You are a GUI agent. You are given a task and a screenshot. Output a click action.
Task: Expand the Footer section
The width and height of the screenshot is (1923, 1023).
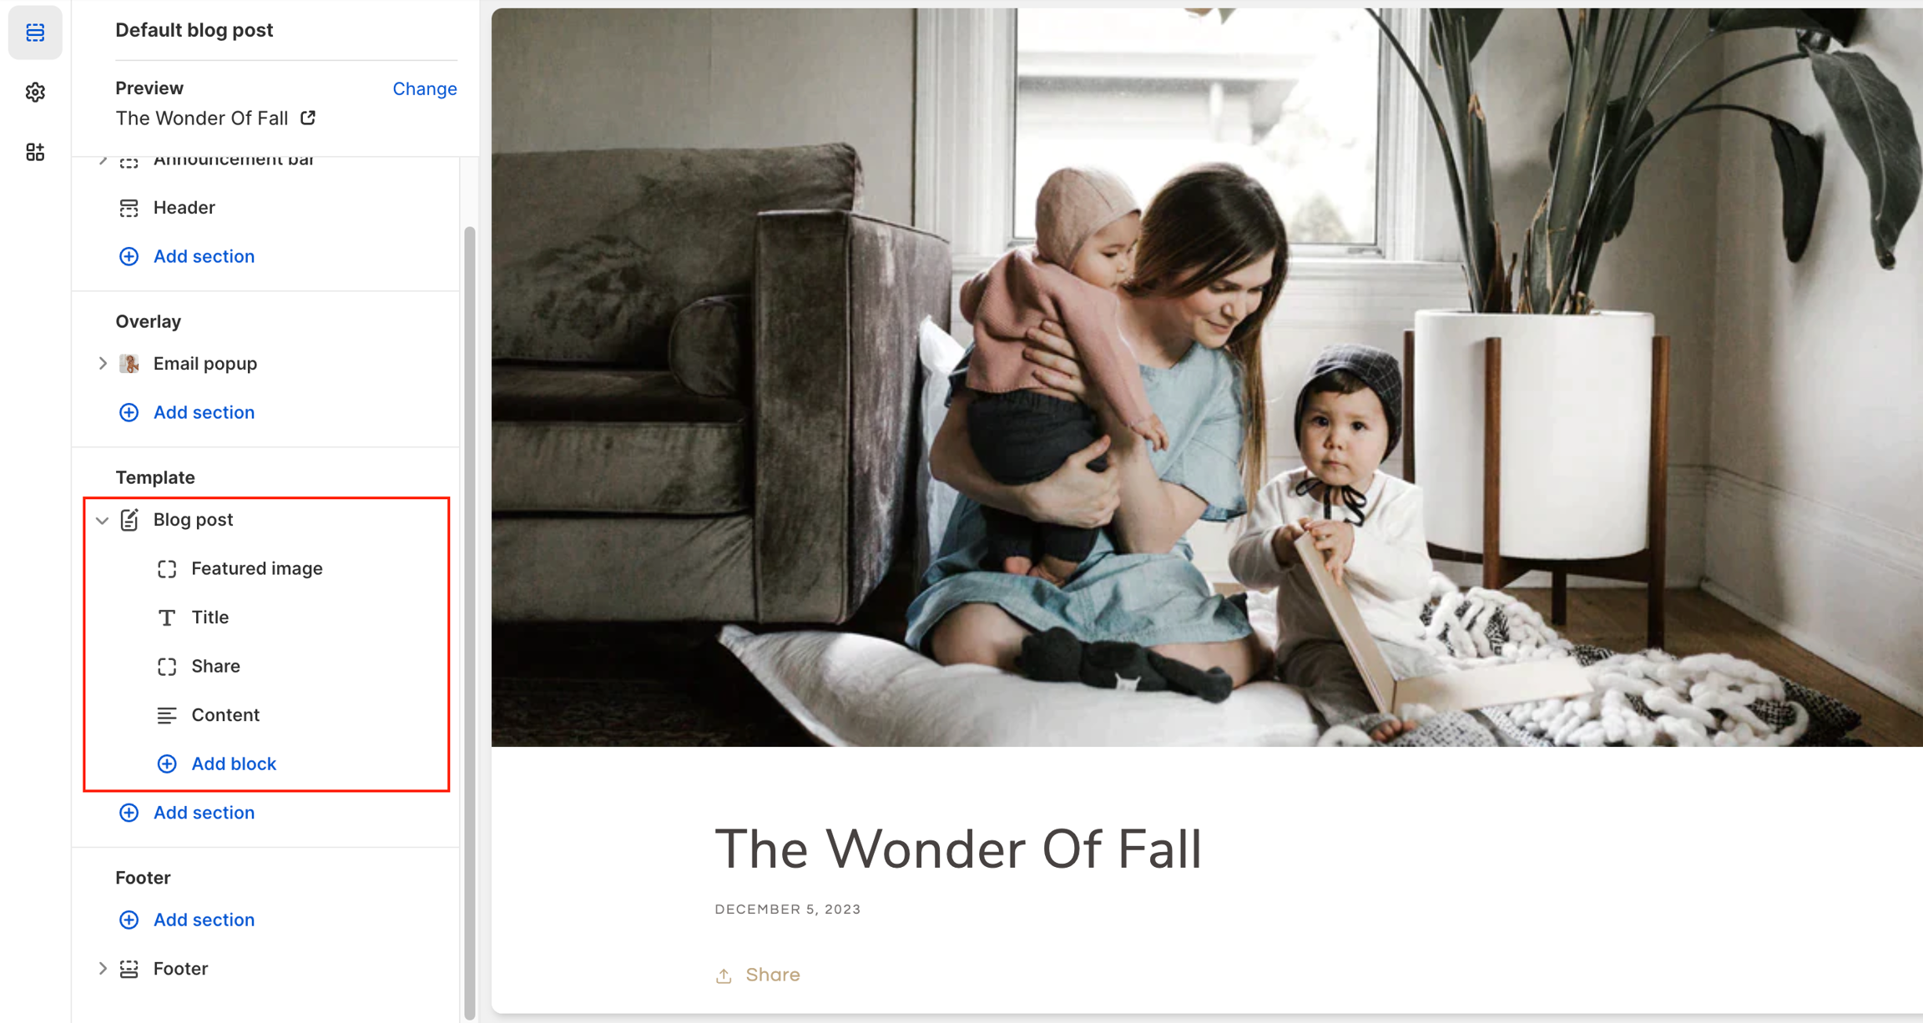[x=102, y=969]
